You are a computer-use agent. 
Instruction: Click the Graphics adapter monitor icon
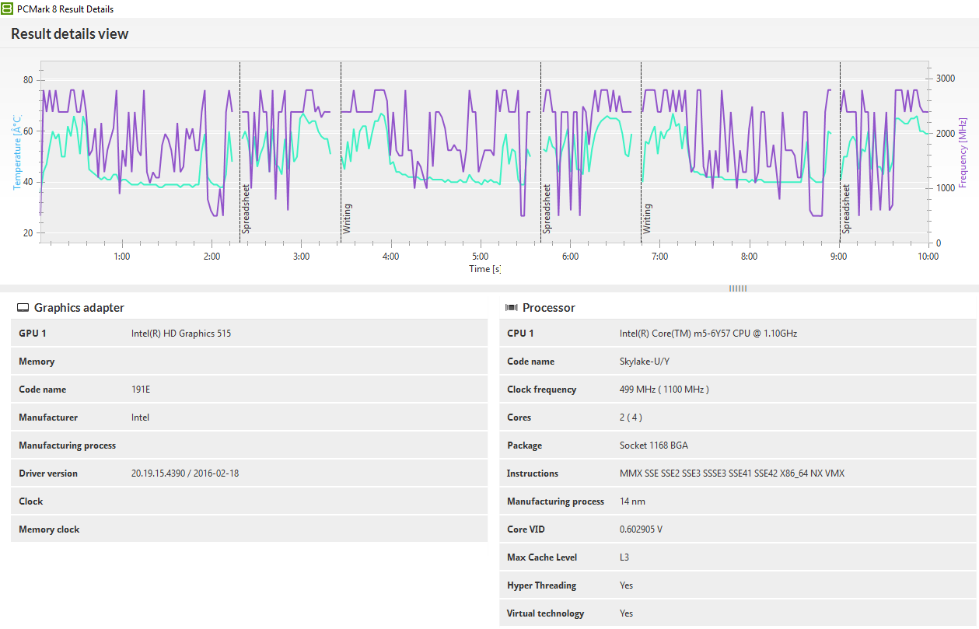(x=23, y=308)
